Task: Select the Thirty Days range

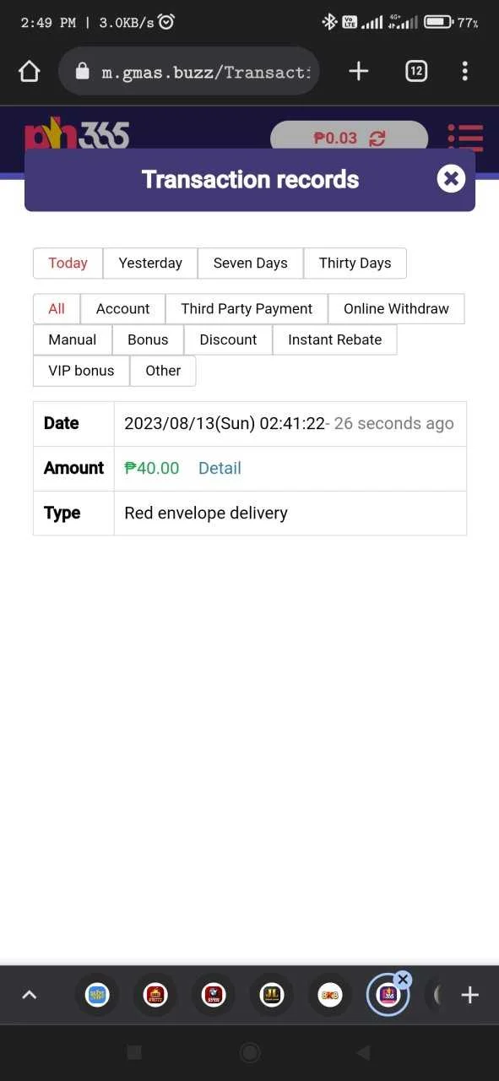Action: pyautogui.click(x=355, y=263)
